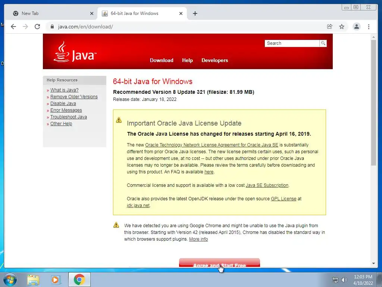Click the browser back arrow
Image resolution: width=382 pixels, height=287 pixels.
pos(13,27)
